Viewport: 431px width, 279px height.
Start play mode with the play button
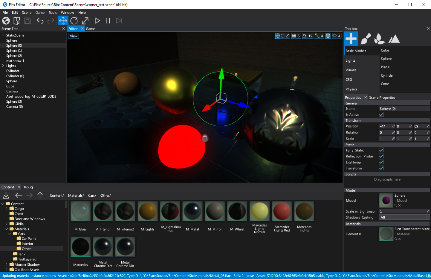tap(97, 21)
